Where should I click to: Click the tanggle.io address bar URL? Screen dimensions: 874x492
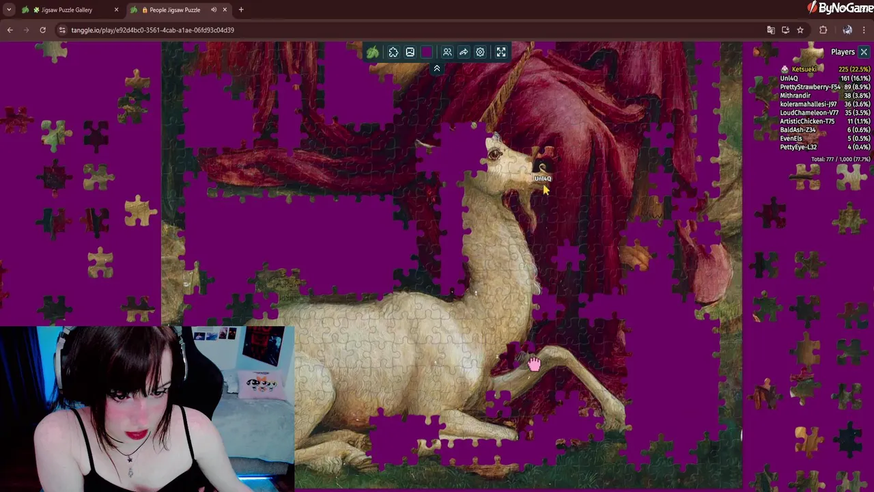pos(153,30)
